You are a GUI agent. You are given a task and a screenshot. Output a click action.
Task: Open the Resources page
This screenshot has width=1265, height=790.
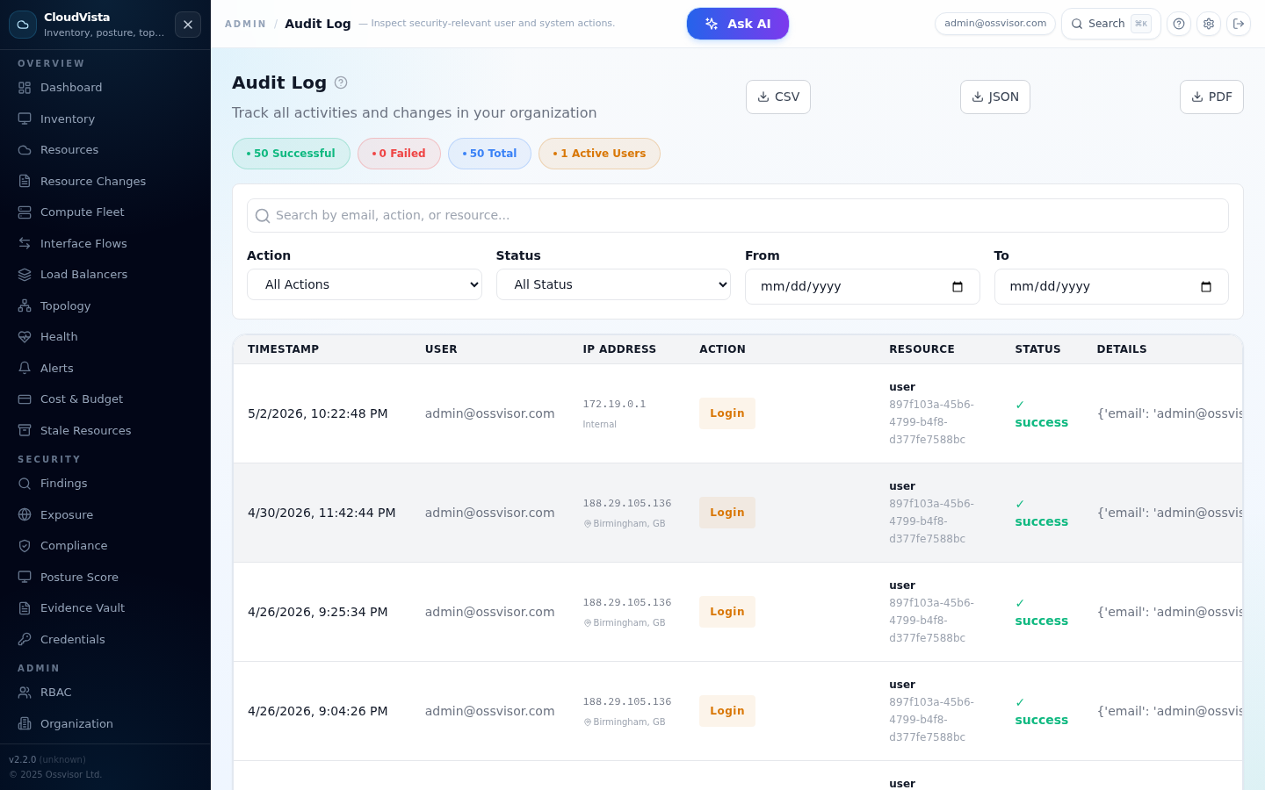(105, 150)
